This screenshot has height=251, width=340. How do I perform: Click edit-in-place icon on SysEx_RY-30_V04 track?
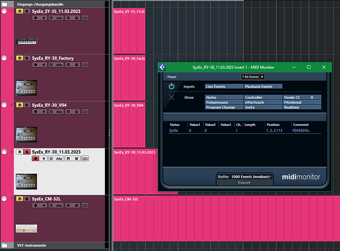click(x=85, y=111)
